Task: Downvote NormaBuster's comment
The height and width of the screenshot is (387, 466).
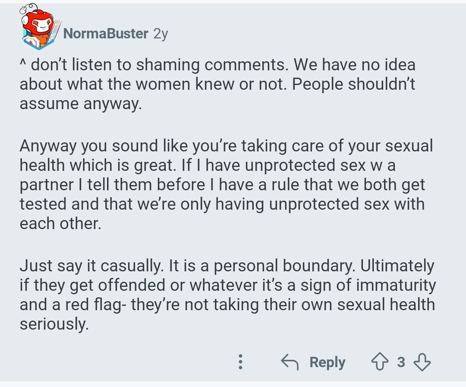Action: (422, 362)
